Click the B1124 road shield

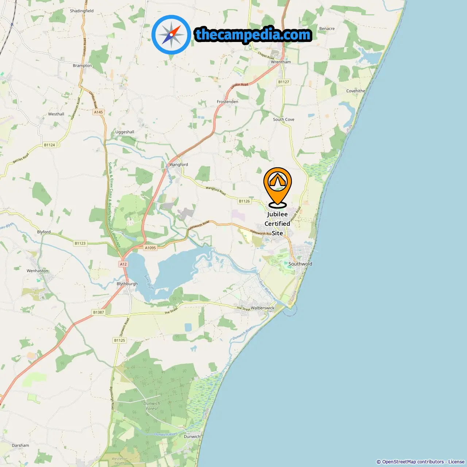pyautogui.click(x=50, y=145)
